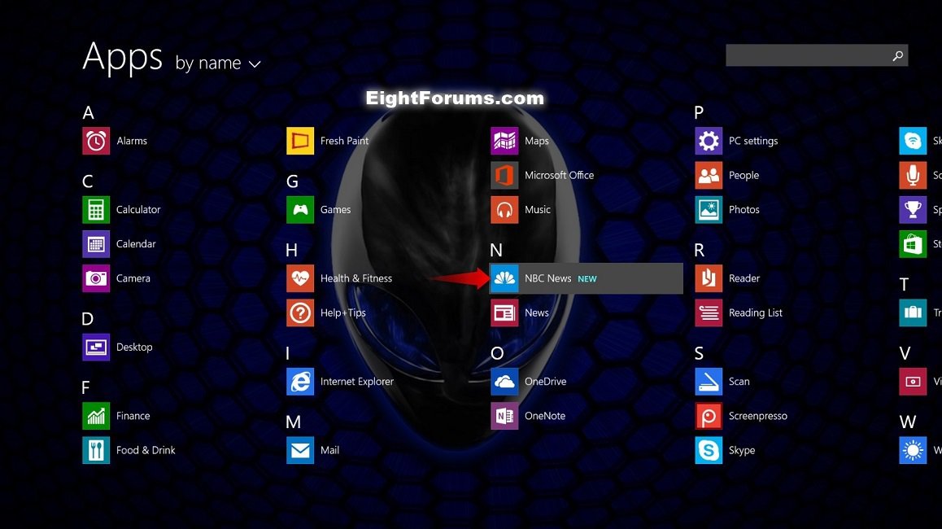Click the Fresh Paint icon
This screenshot has width=942, height=529.
[300, 141]
